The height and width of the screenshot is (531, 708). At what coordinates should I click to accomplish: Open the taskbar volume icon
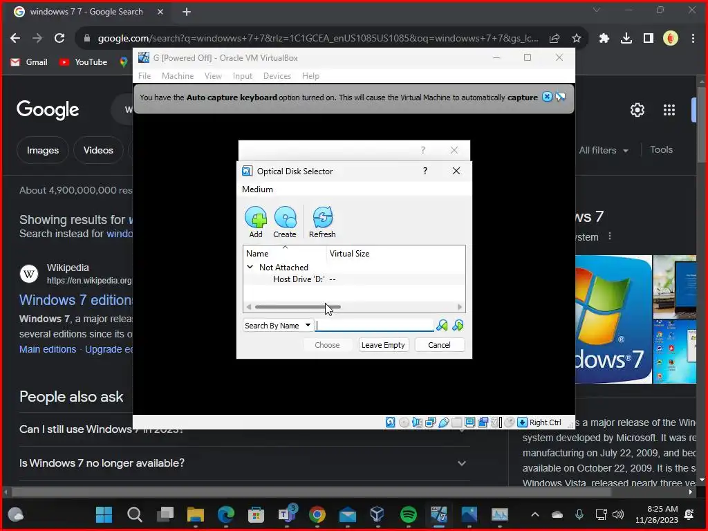point(617,514)
